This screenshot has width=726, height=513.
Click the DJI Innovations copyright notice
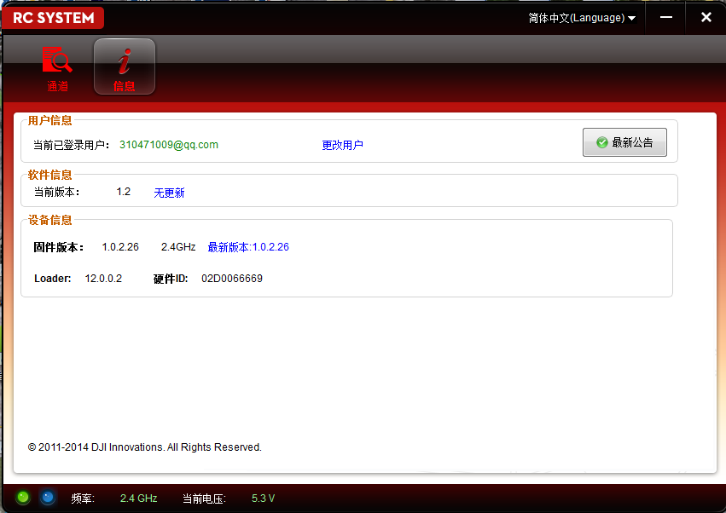pos(144,447)
